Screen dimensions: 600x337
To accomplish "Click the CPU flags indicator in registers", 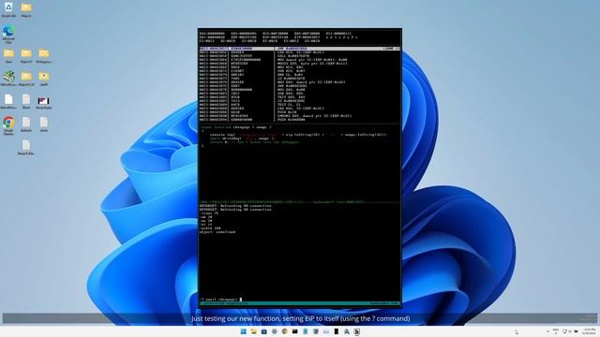I will [x=341, y=37].
